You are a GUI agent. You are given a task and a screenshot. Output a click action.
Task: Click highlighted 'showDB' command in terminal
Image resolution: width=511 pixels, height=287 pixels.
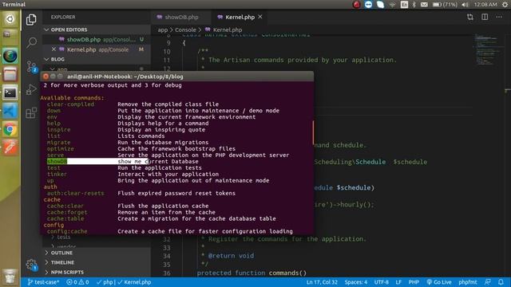click(x=57, y=161)
